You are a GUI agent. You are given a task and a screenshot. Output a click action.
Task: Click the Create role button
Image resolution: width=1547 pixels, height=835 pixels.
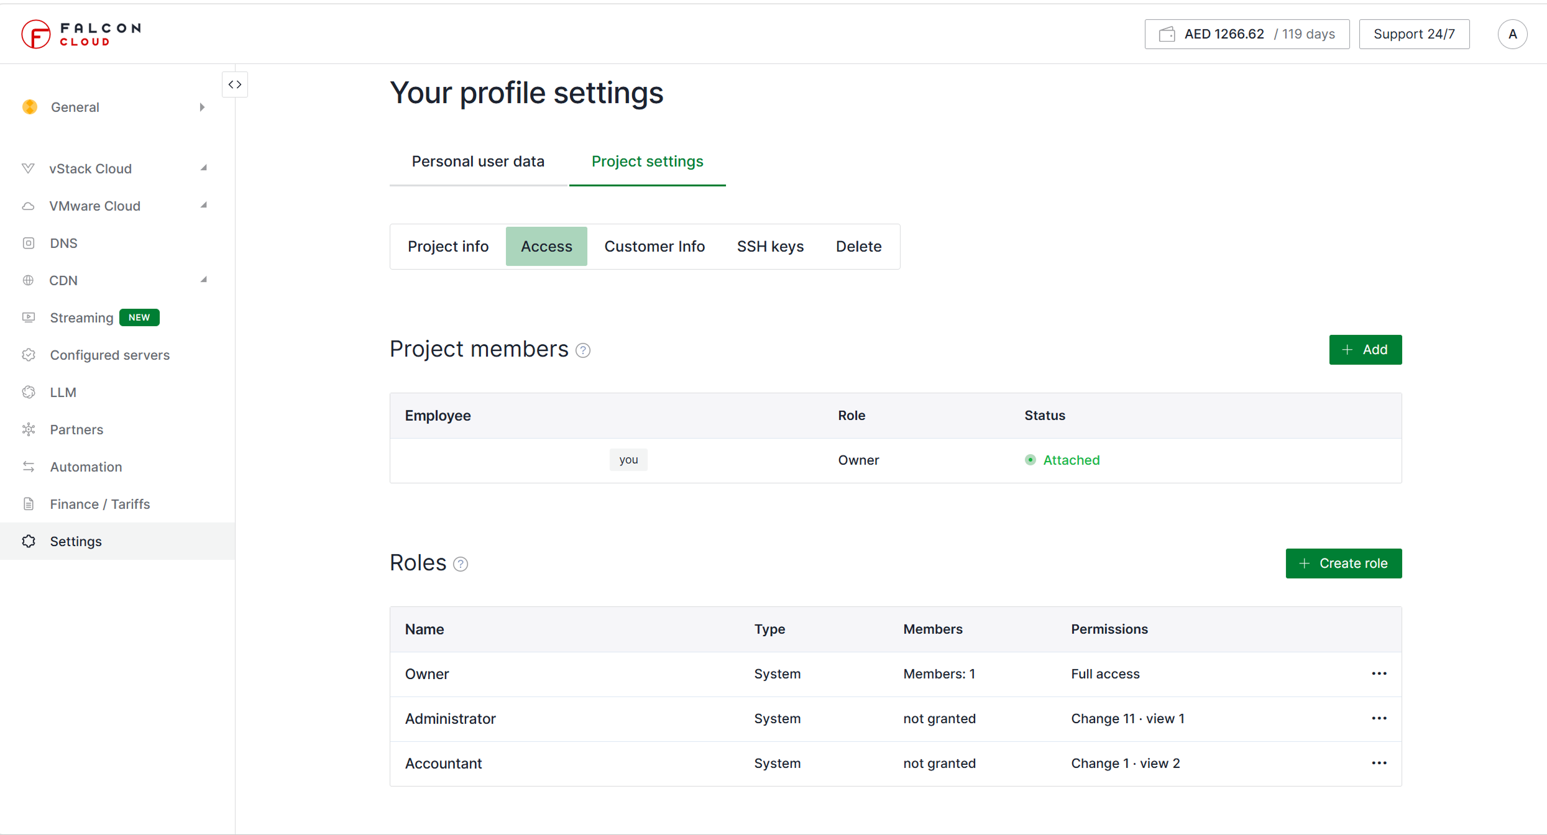click(1344, 564)
